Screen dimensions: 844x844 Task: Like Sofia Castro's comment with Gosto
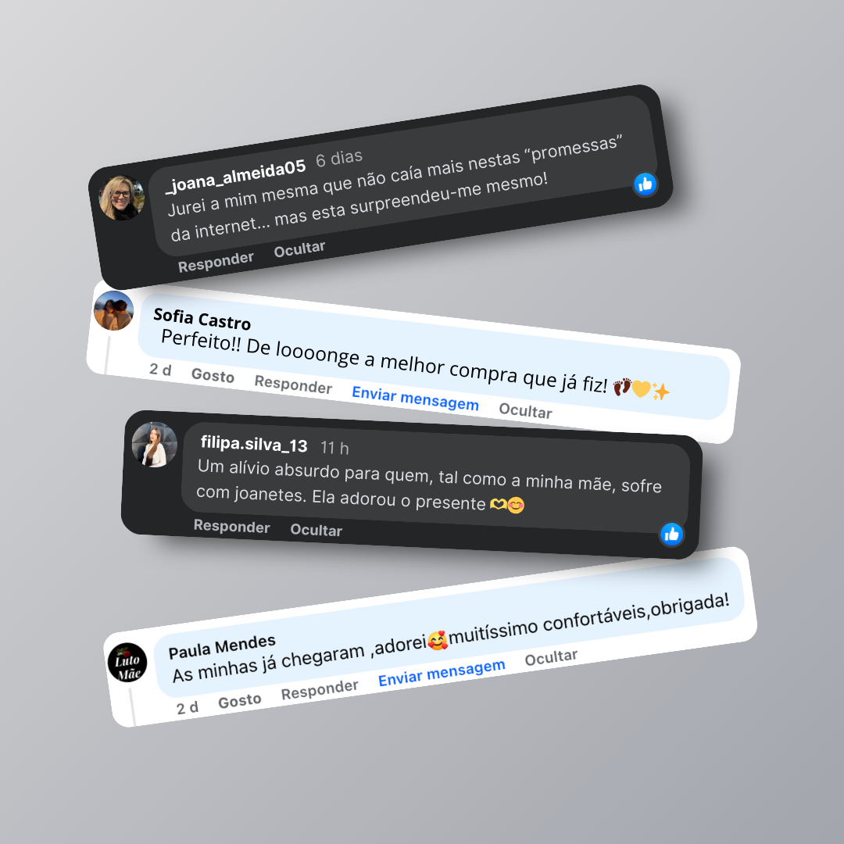(213, 374)
